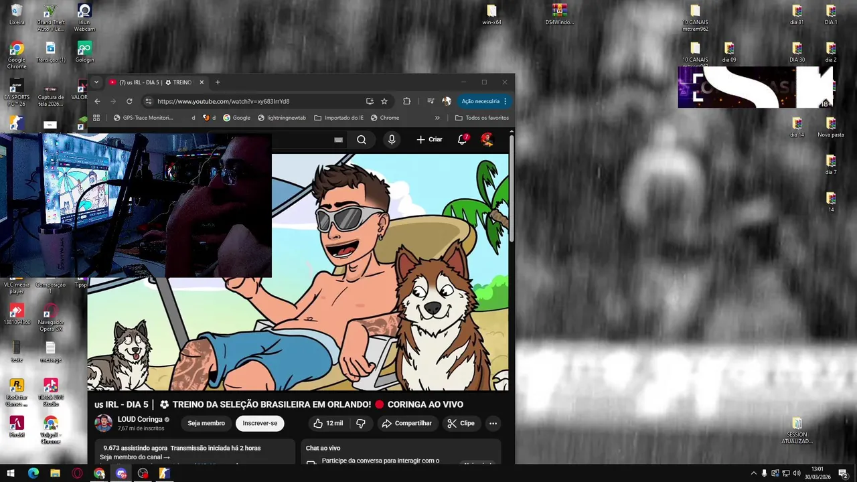Select the DS4Windows desktop icon

click(x=560, y=15)
